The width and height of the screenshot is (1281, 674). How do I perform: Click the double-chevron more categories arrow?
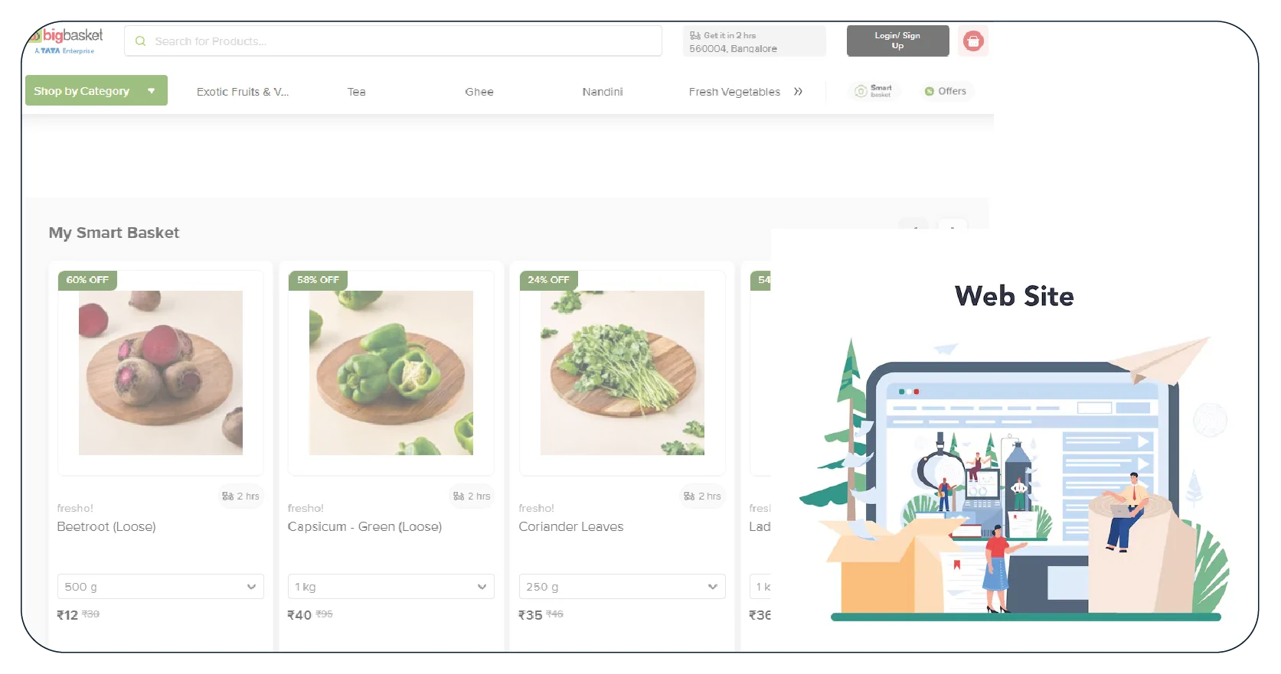pyautogui.click(x=798, y=92)
